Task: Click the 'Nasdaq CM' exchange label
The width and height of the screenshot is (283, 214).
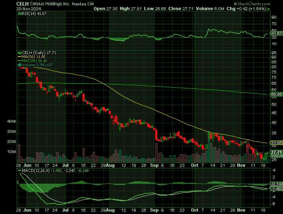Action: coord(83,4)
